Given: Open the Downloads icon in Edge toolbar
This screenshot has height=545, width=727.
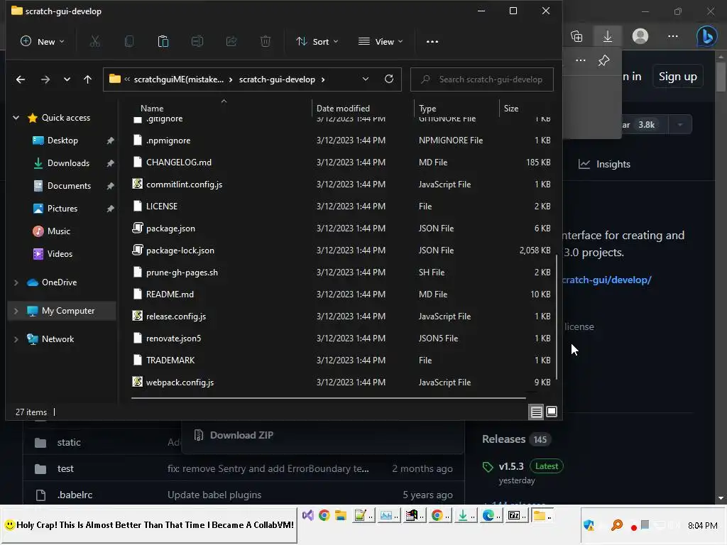Looking at the screenshot, I should click(608, 36).
